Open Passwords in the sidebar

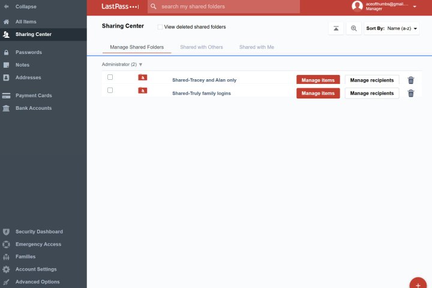click(28, 52)
